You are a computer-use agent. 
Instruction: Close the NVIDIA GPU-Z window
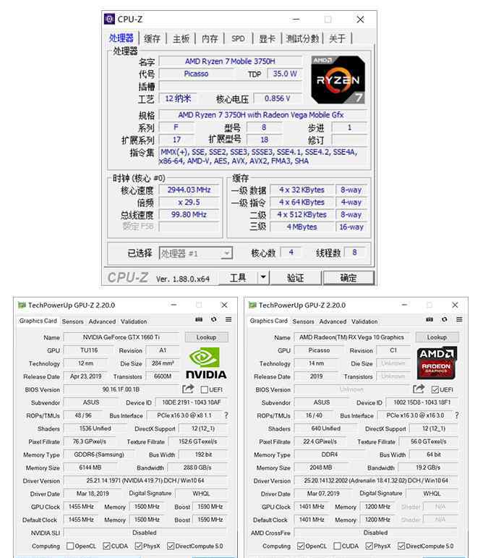click(x=224, y=305)
